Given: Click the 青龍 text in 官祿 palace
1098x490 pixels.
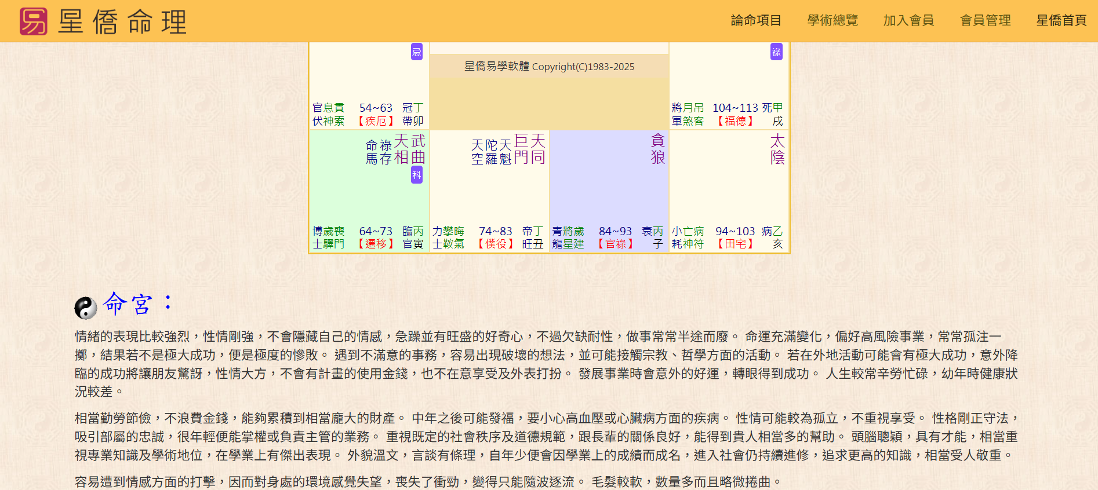Looking at the screenshot, I should point(557,237).
